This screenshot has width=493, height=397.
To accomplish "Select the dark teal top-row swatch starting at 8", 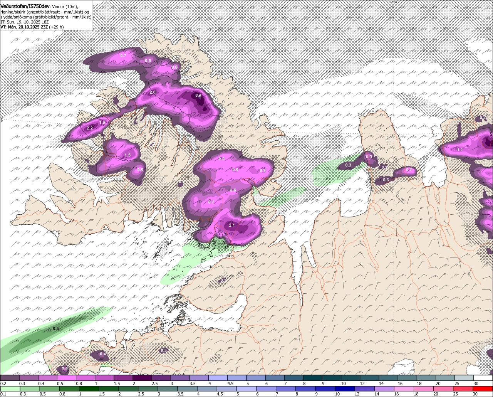I will coord(313,378).
